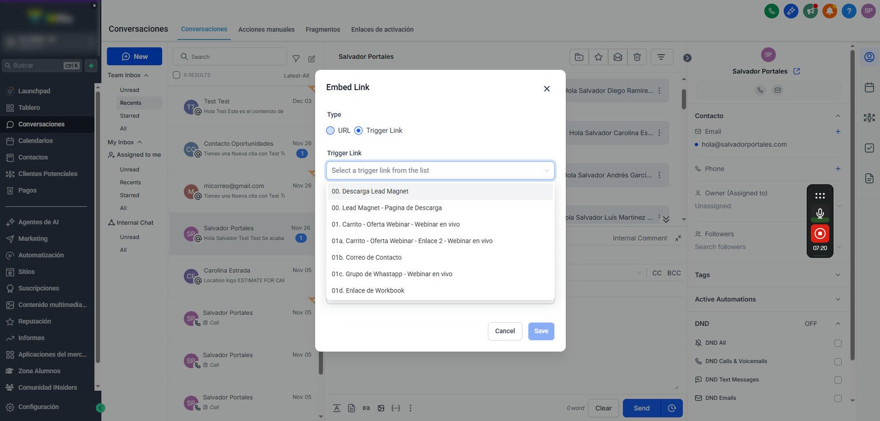Click the filter funnel icon beside search
Image resolution: width=880 pixels, height=421 pixels.
pos(296,58)
